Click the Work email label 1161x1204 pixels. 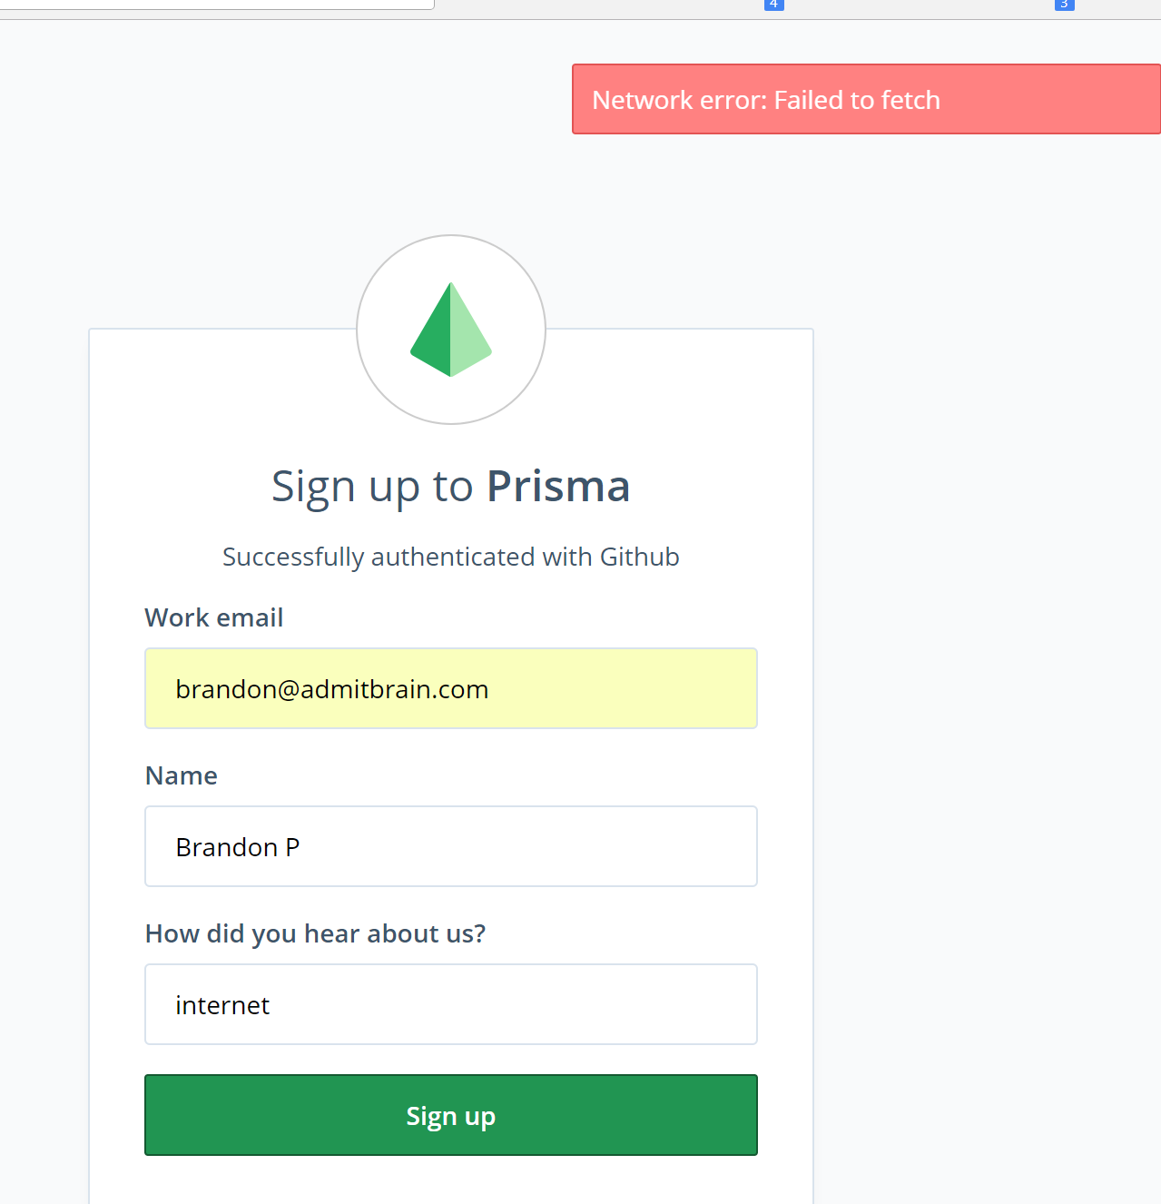point(213,617)
